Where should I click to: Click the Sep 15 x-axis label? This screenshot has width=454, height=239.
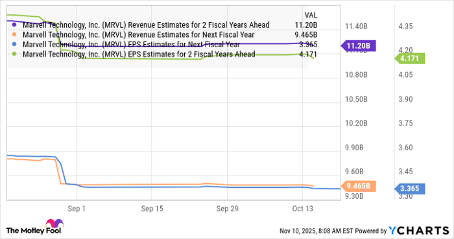pos(152,209)
